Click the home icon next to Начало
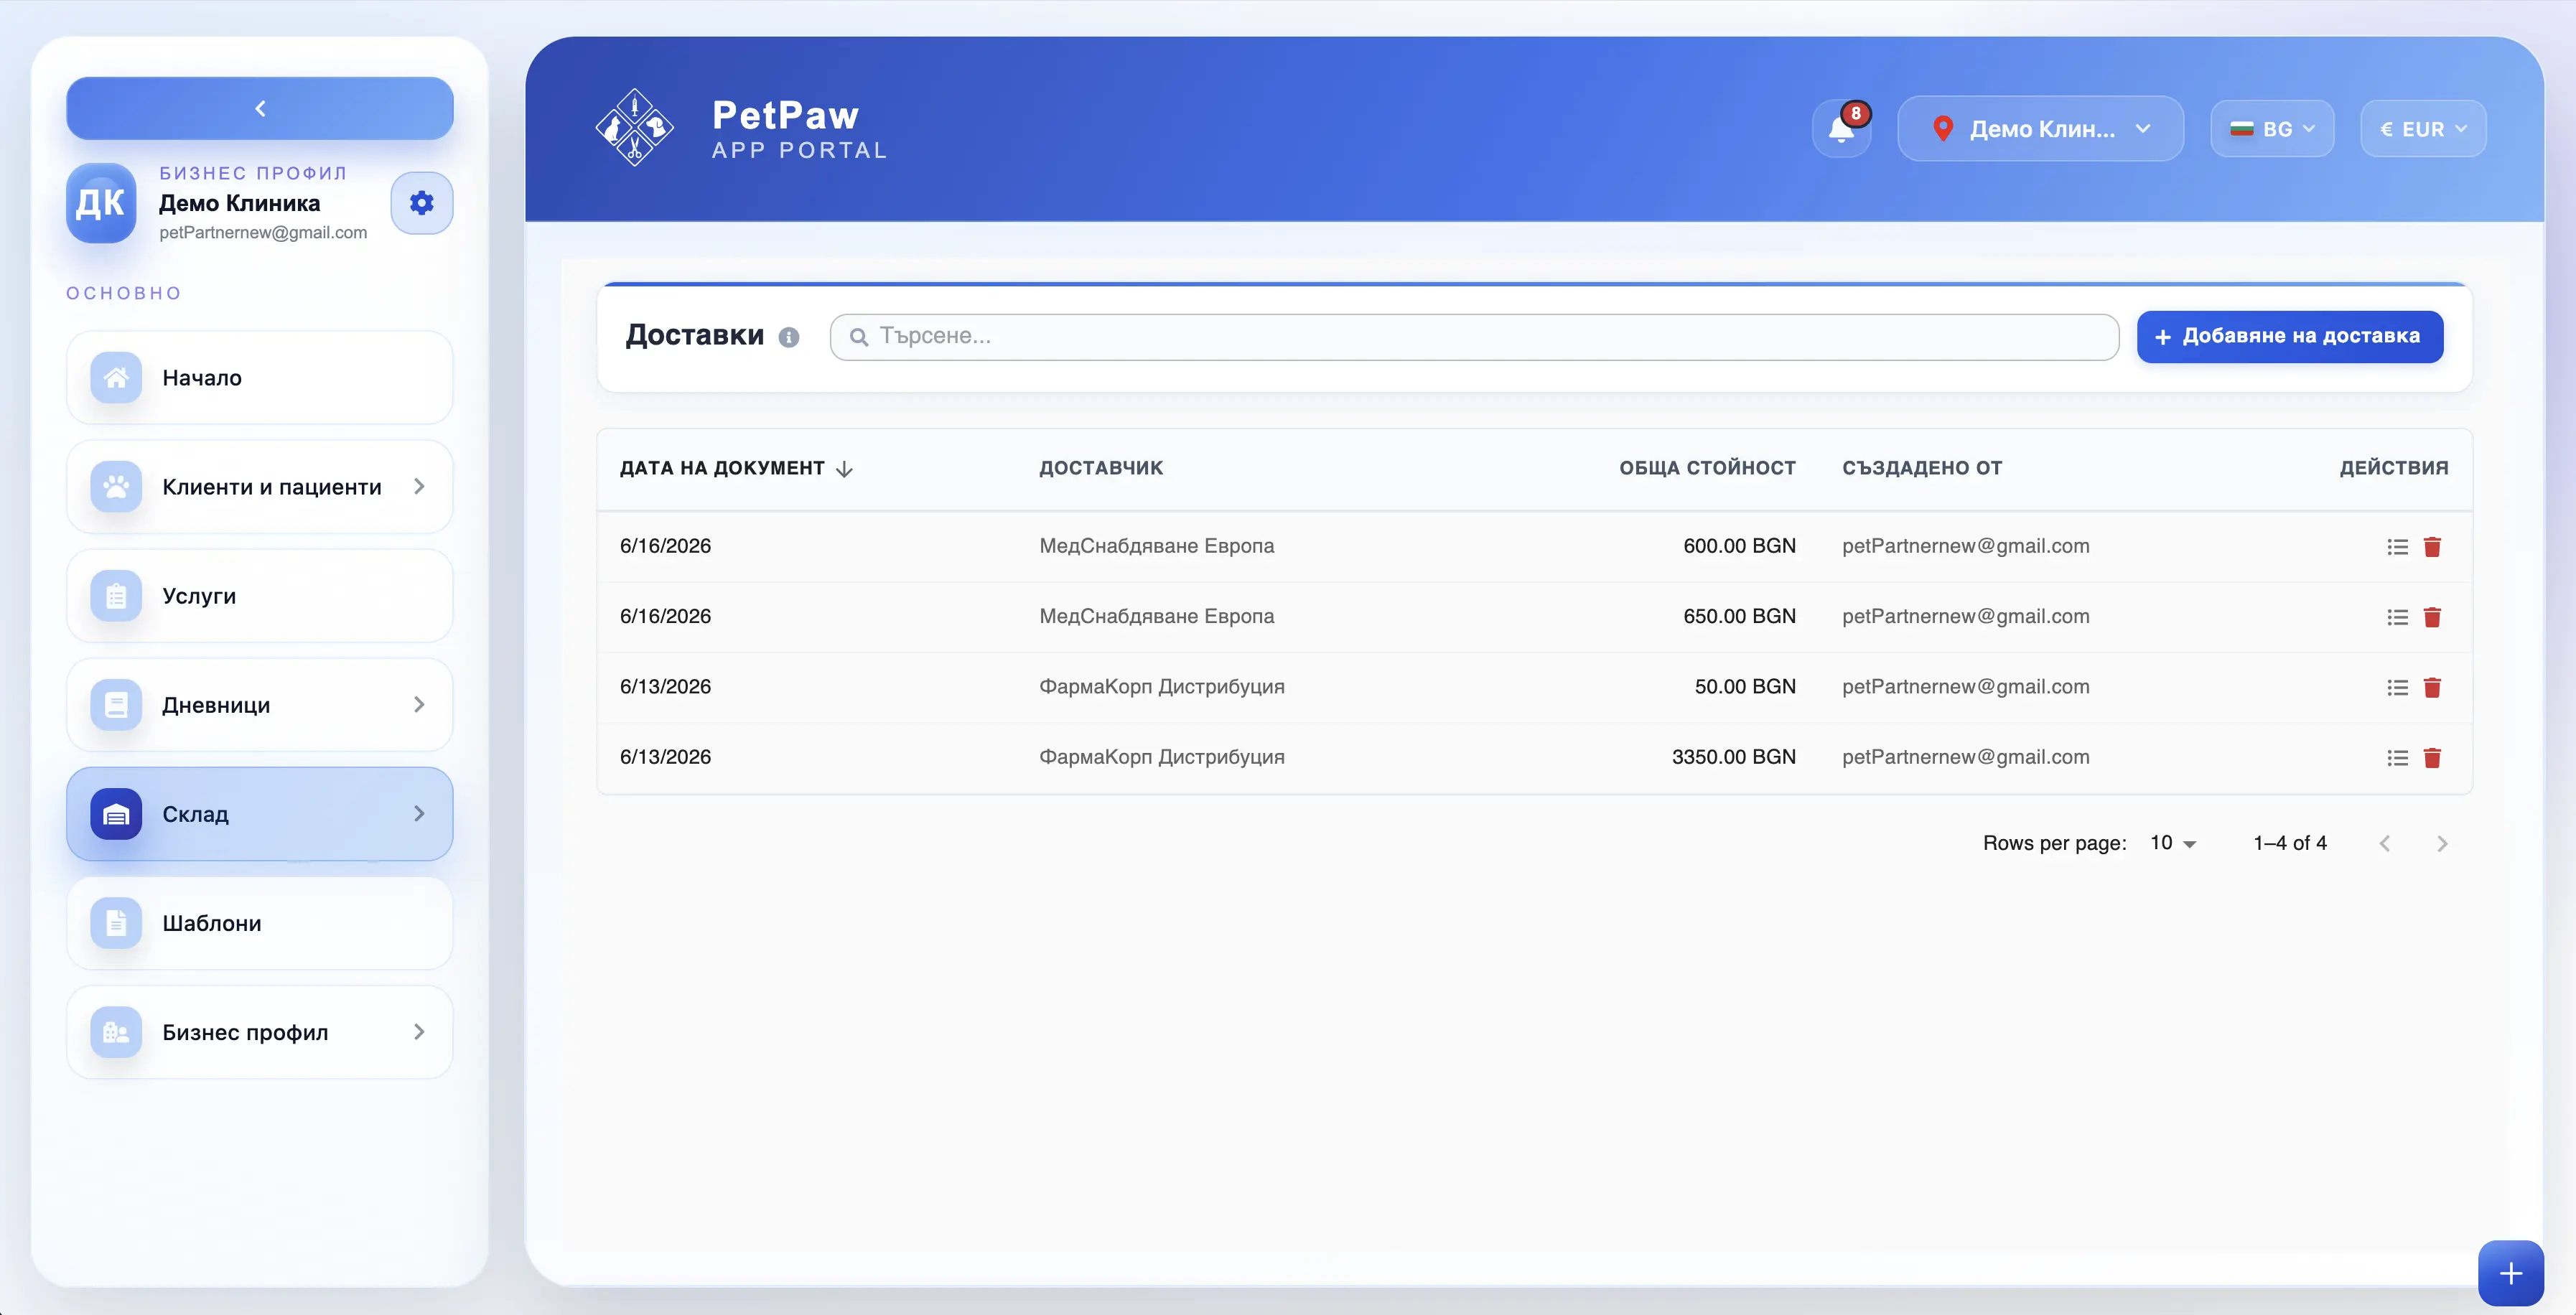This screenshot has height=1315, width=2576. tap(116, 378)
